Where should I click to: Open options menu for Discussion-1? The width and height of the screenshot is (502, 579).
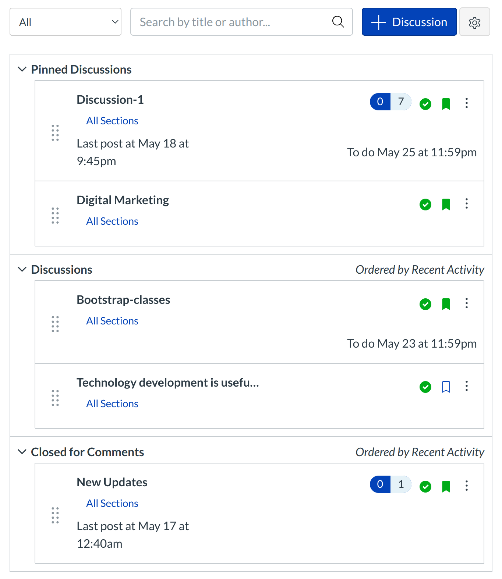pyautogui.click(x=466, y=103)
